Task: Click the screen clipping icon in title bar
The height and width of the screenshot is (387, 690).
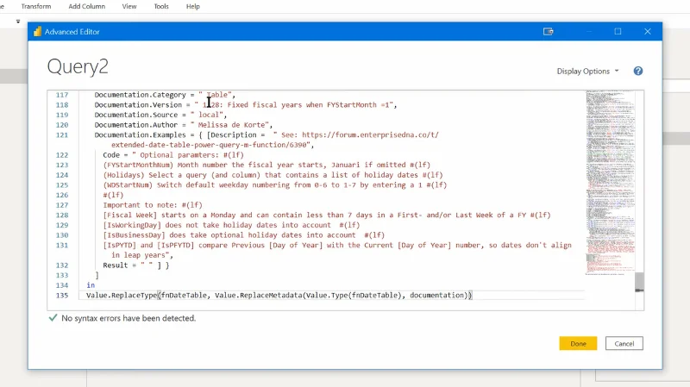Action: 548,32
